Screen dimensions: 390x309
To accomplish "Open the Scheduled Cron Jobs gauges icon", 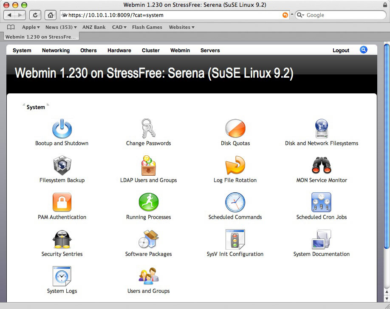I will pyautogui.click(x=321, y=202).
